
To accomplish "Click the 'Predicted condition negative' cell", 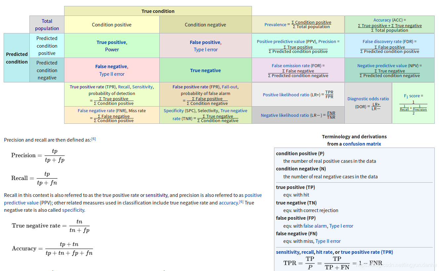I will click(47, 70).
